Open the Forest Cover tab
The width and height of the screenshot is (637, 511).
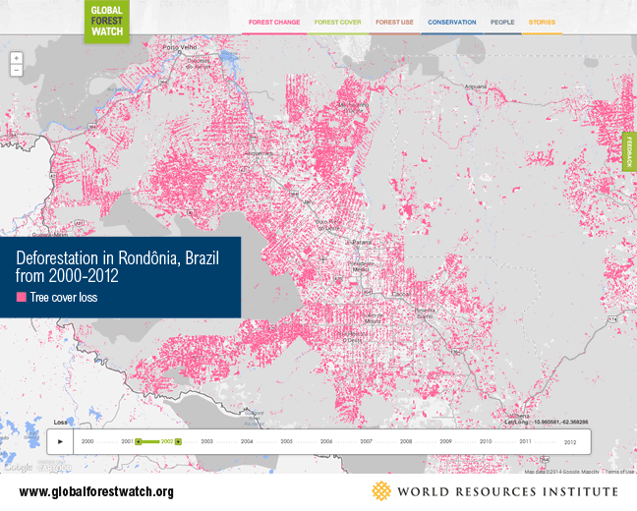coord(337,22)
